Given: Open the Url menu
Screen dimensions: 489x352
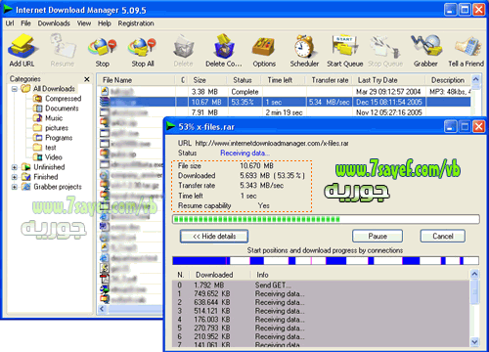Looking at the screenshot, I should (10, 23).
